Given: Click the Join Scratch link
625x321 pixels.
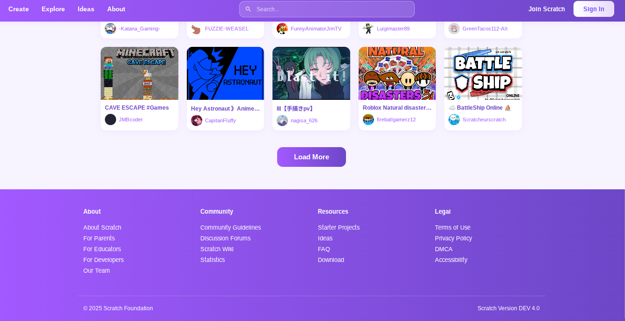Looking at the screenshot, I should [x=547, y=9].
